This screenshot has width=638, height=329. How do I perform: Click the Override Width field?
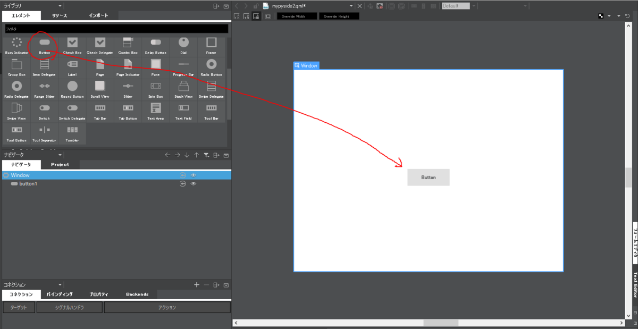tap(297, 16)
